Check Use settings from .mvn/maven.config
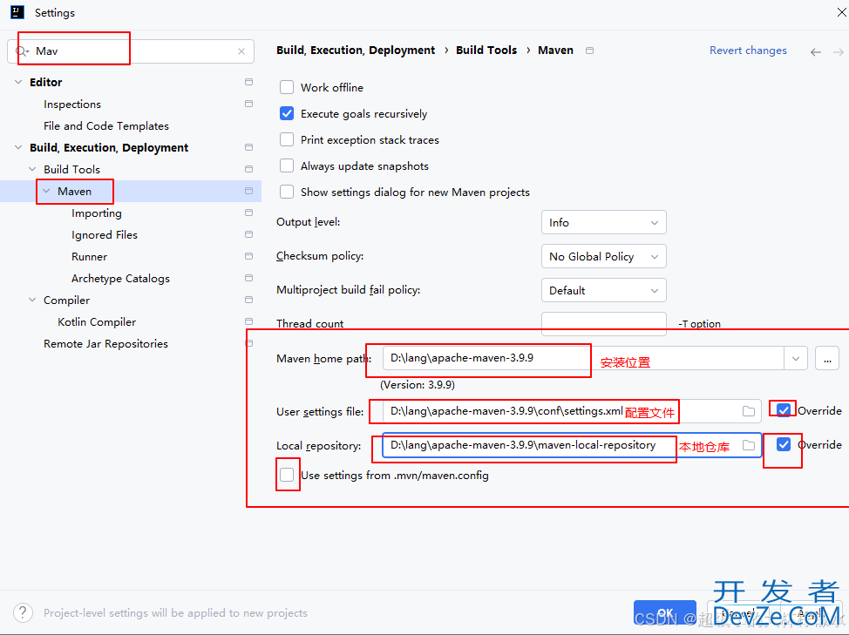Viewport: 849px width, 635px height. (287, 476)
